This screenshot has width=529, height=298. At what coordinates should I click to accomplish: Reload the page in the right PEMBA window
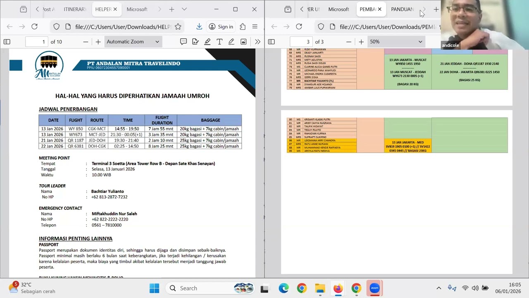299,26
